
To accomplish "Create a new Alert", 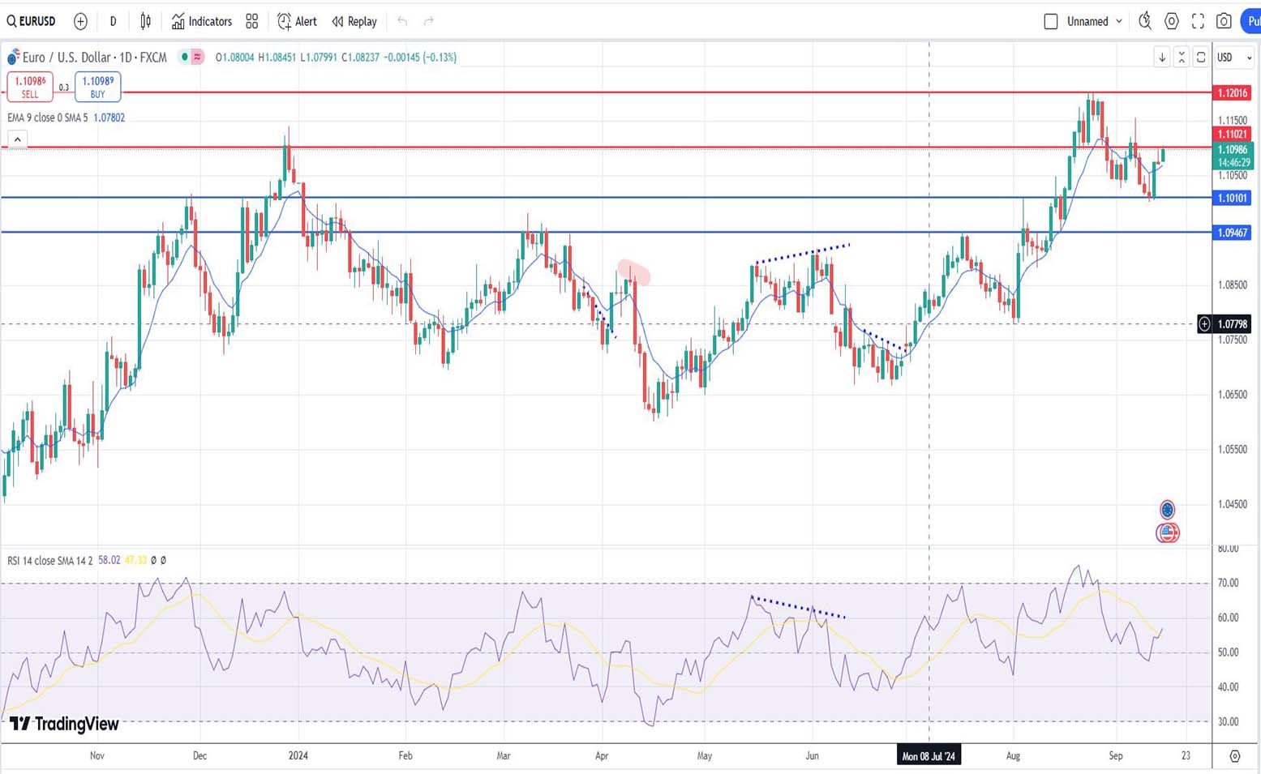I will pos(297,21).
